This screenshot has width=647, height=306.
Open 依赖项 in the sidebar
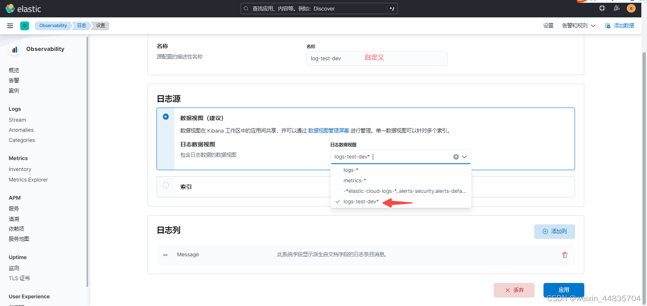pyautogui.click(x=16, y=229)
